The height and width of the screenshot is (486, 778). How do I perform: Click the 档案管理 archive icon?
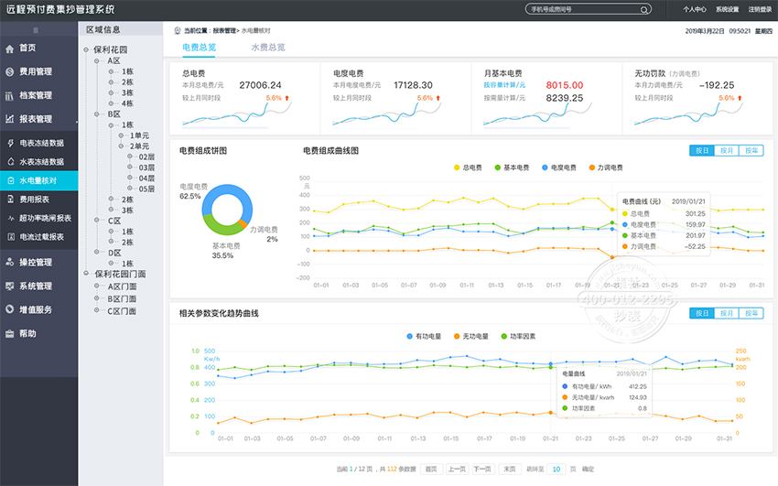(10, 95)
